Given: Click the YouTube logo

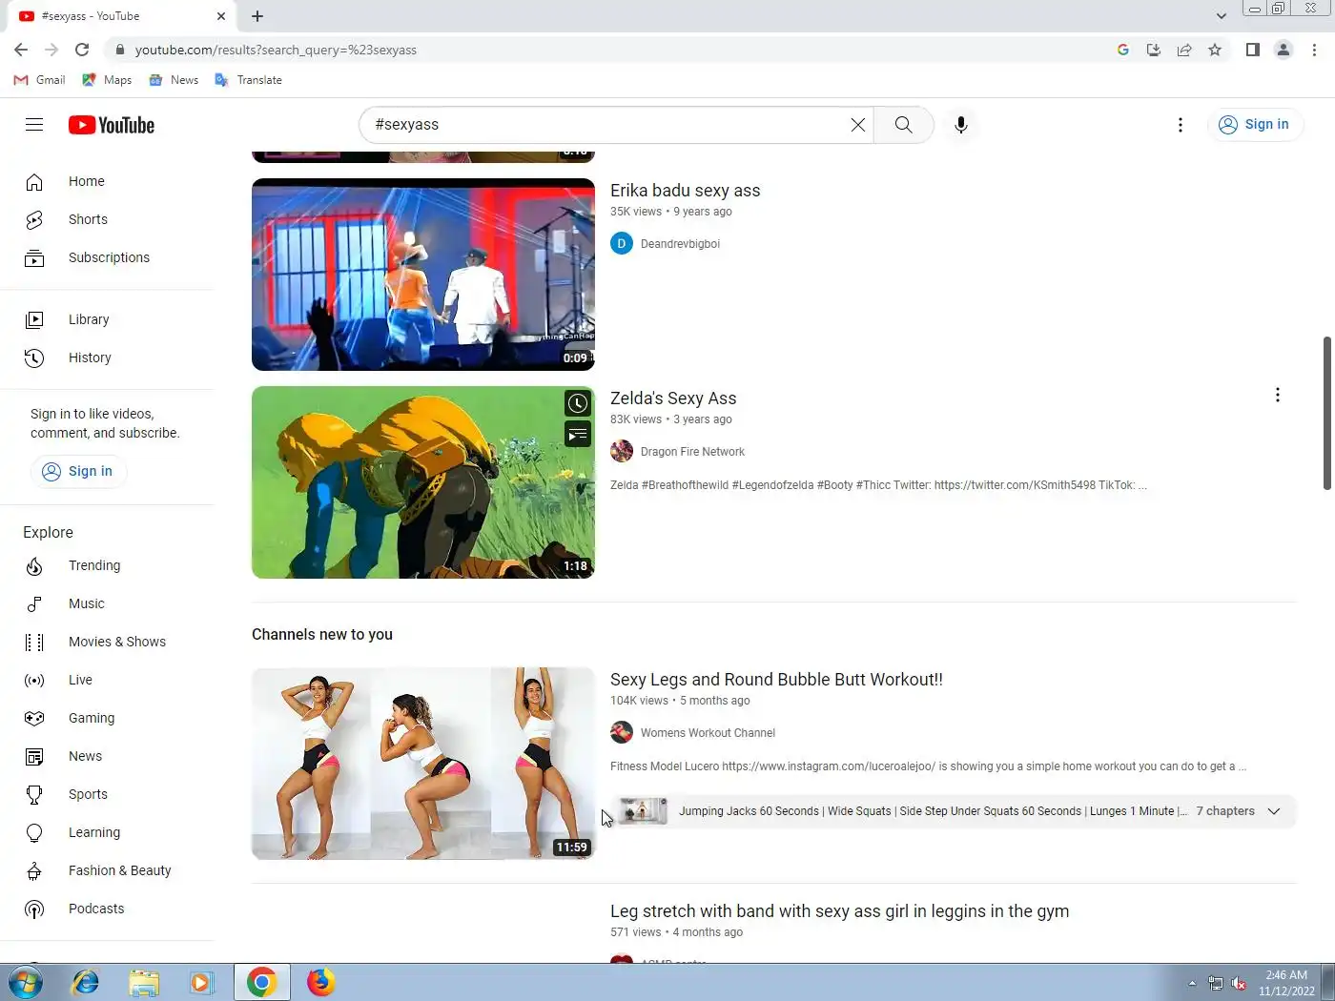Looking at the screenshot, I should point(112,125).
